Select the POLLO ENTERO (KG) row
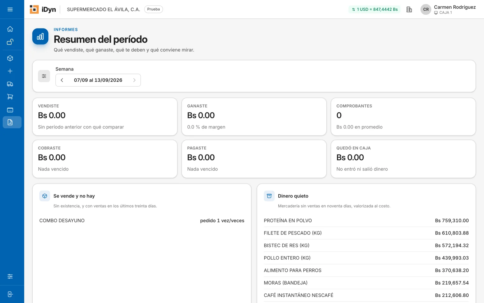 click(366, 258)
